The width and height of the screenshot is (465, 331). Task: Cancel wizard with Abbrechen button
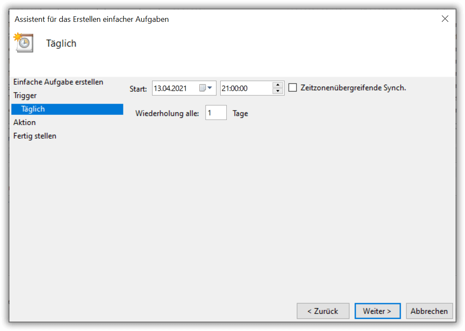[x=429, y=311]
